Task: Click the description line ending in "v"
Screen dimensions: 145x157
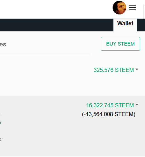Action: tap(1, 122)
